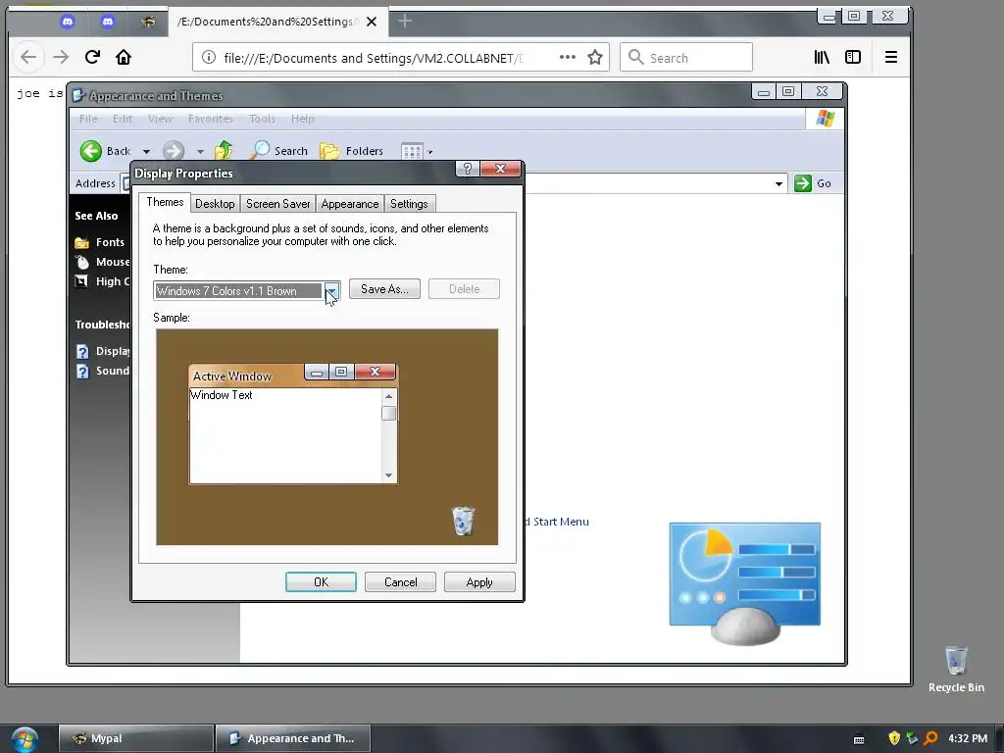The height and width of the screenshot is (753, 1004).
Task: Open the Help menu
Action: click(302, 119)
